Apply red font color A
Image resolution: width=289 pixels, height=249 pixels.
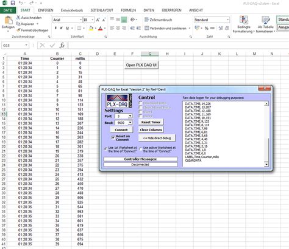101,28
